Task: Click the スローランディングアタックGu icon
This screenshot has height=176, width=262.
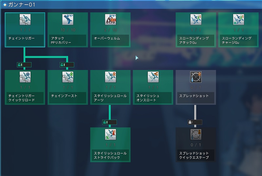Action: [196, 19]
